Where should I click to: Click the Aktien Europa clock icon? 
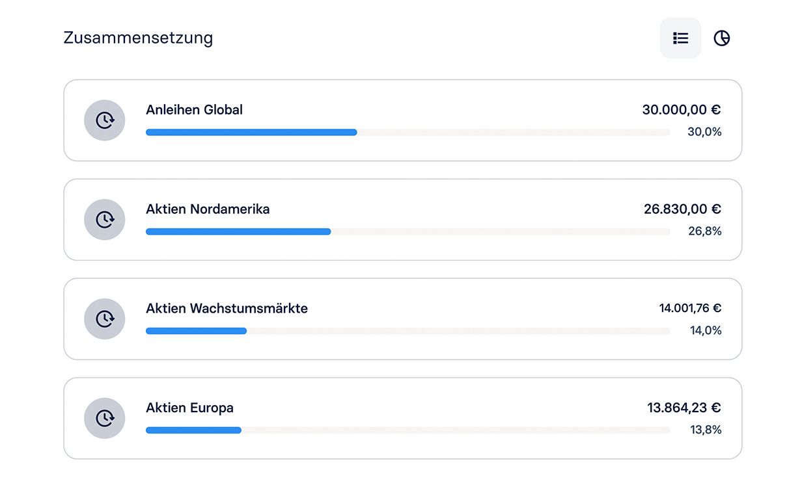click(104, 418)
